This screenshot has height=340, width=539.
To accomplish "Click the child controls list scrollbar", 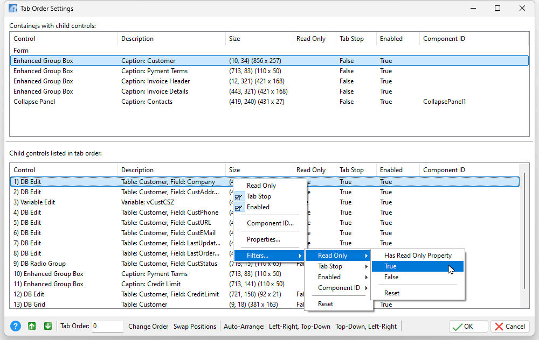I will (524, 231).
